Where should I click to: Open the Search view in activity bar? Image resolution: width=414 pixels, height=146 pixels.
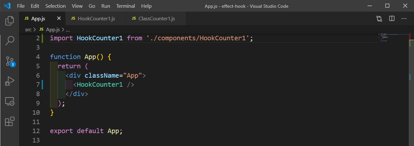[x=10, y=41]
